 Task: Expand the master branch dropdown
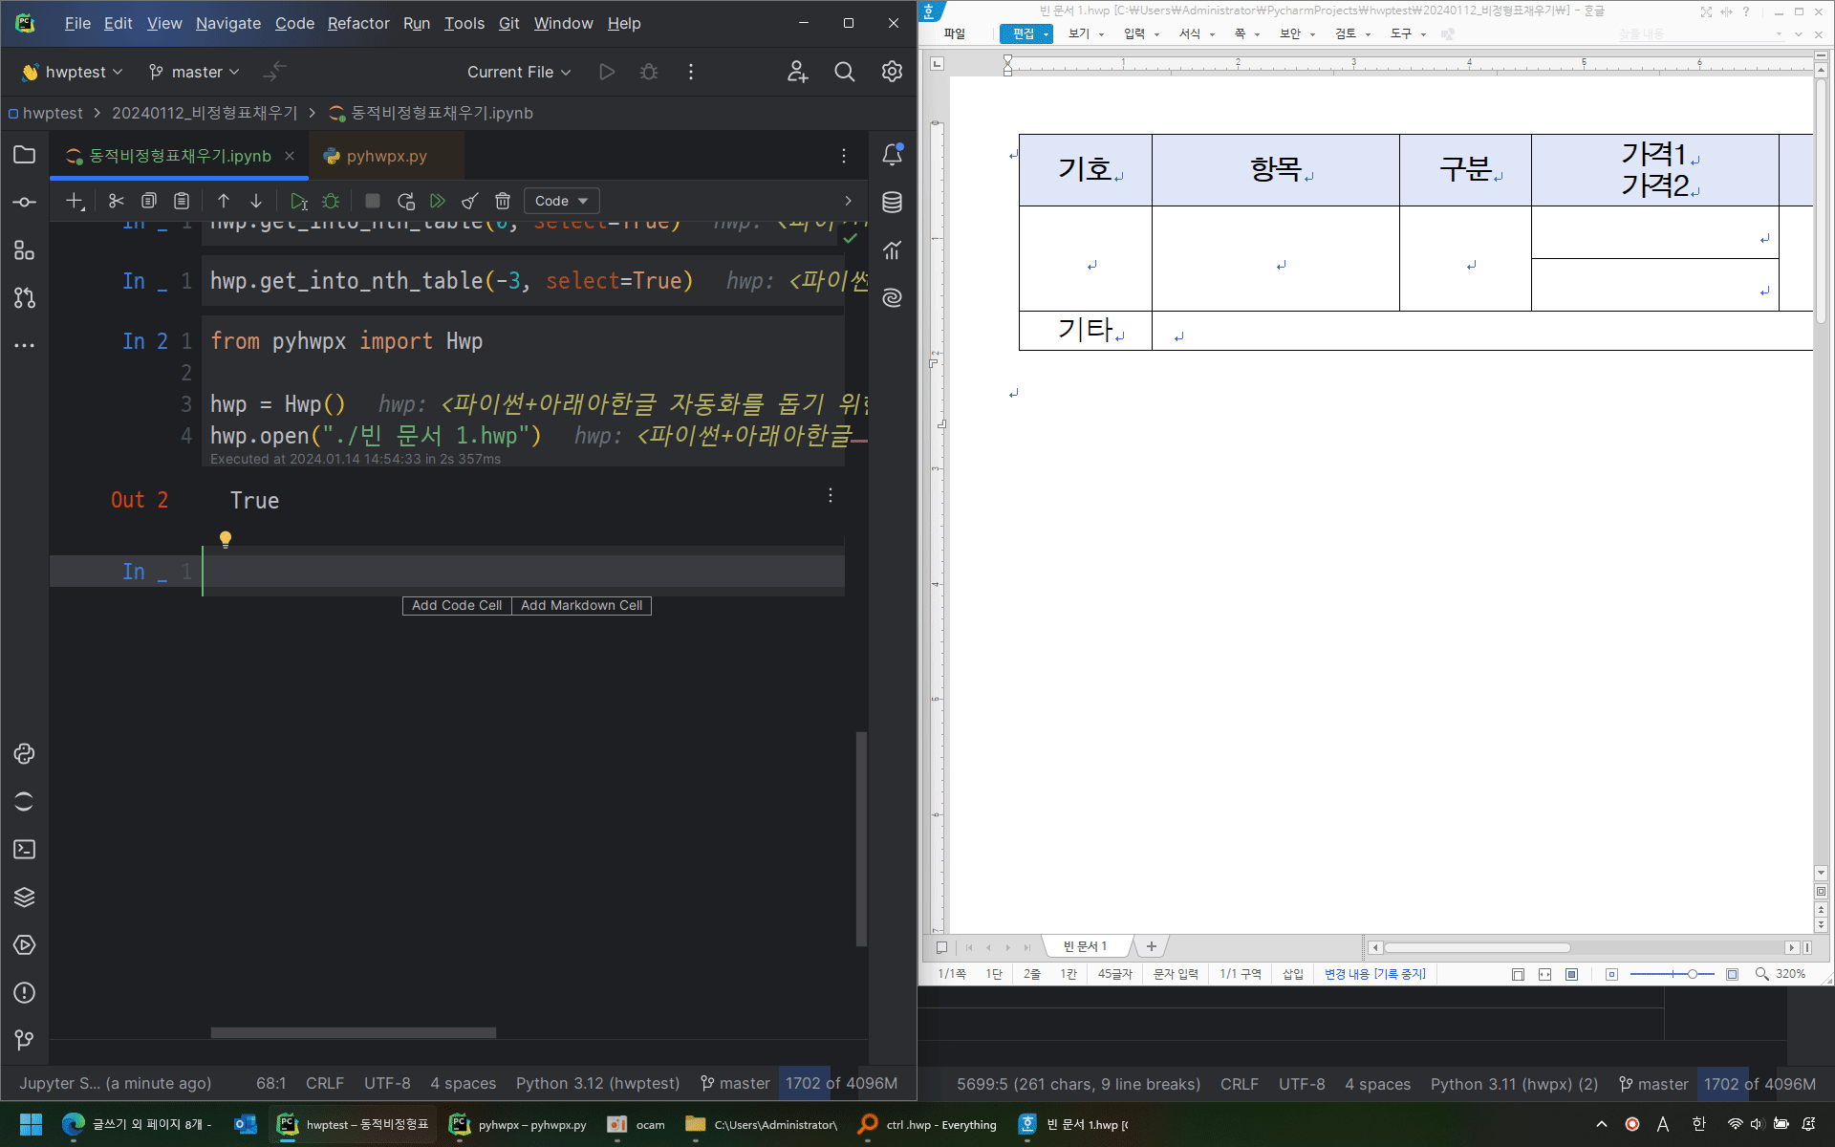(195, 72)
